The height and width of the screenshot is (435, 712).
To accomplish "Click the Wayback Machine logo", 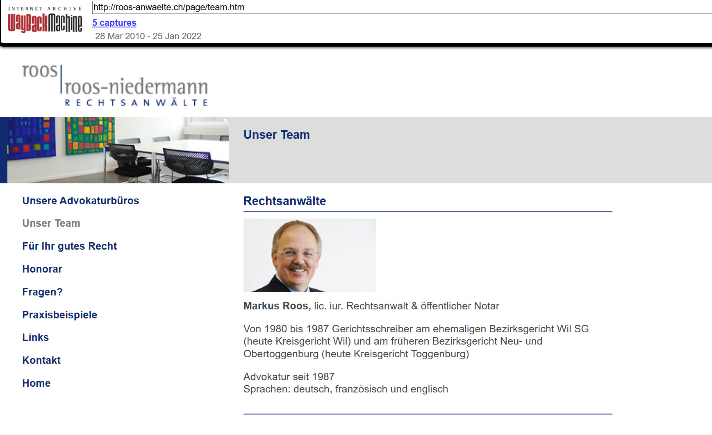I will coord(45,20).
